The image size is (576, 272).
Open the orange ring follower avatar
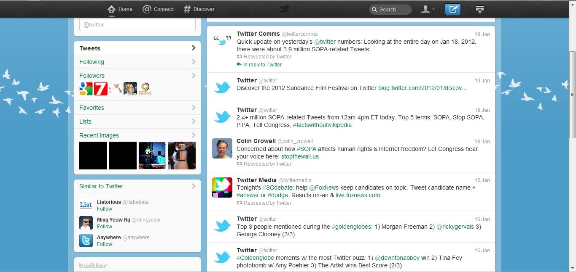pos(145,89)
